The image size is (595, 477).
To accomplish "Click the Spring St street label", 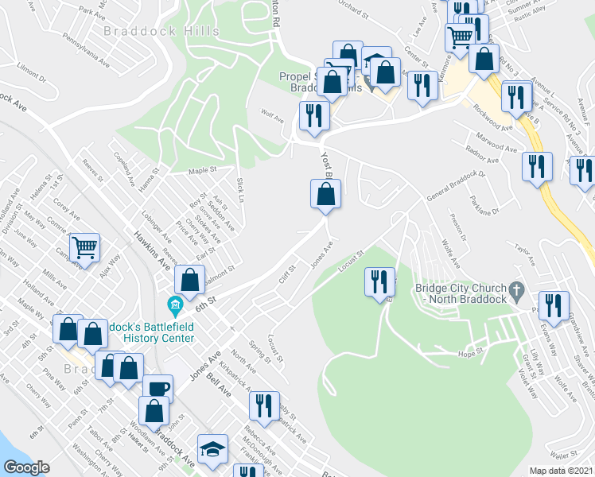I will pos(260,352).
